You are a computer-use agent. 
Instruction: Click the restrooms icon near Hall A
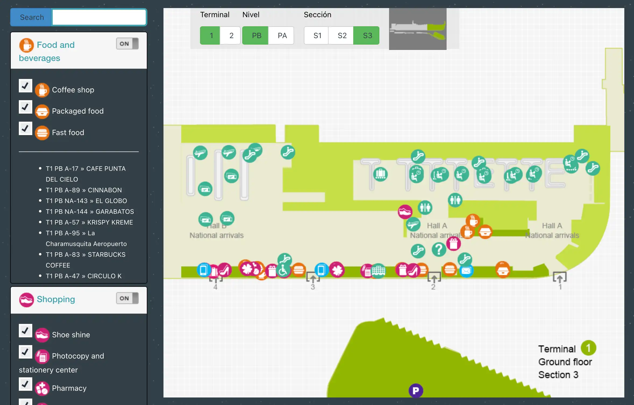coord(425,207)
